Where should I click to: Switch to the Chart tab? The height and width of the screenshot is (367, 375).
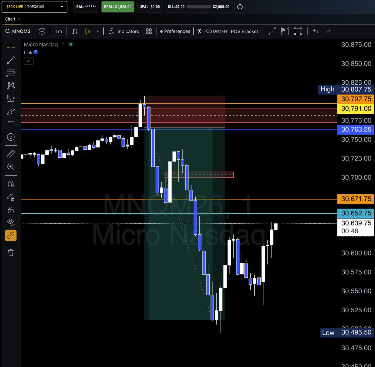click(x=10, y=19)
